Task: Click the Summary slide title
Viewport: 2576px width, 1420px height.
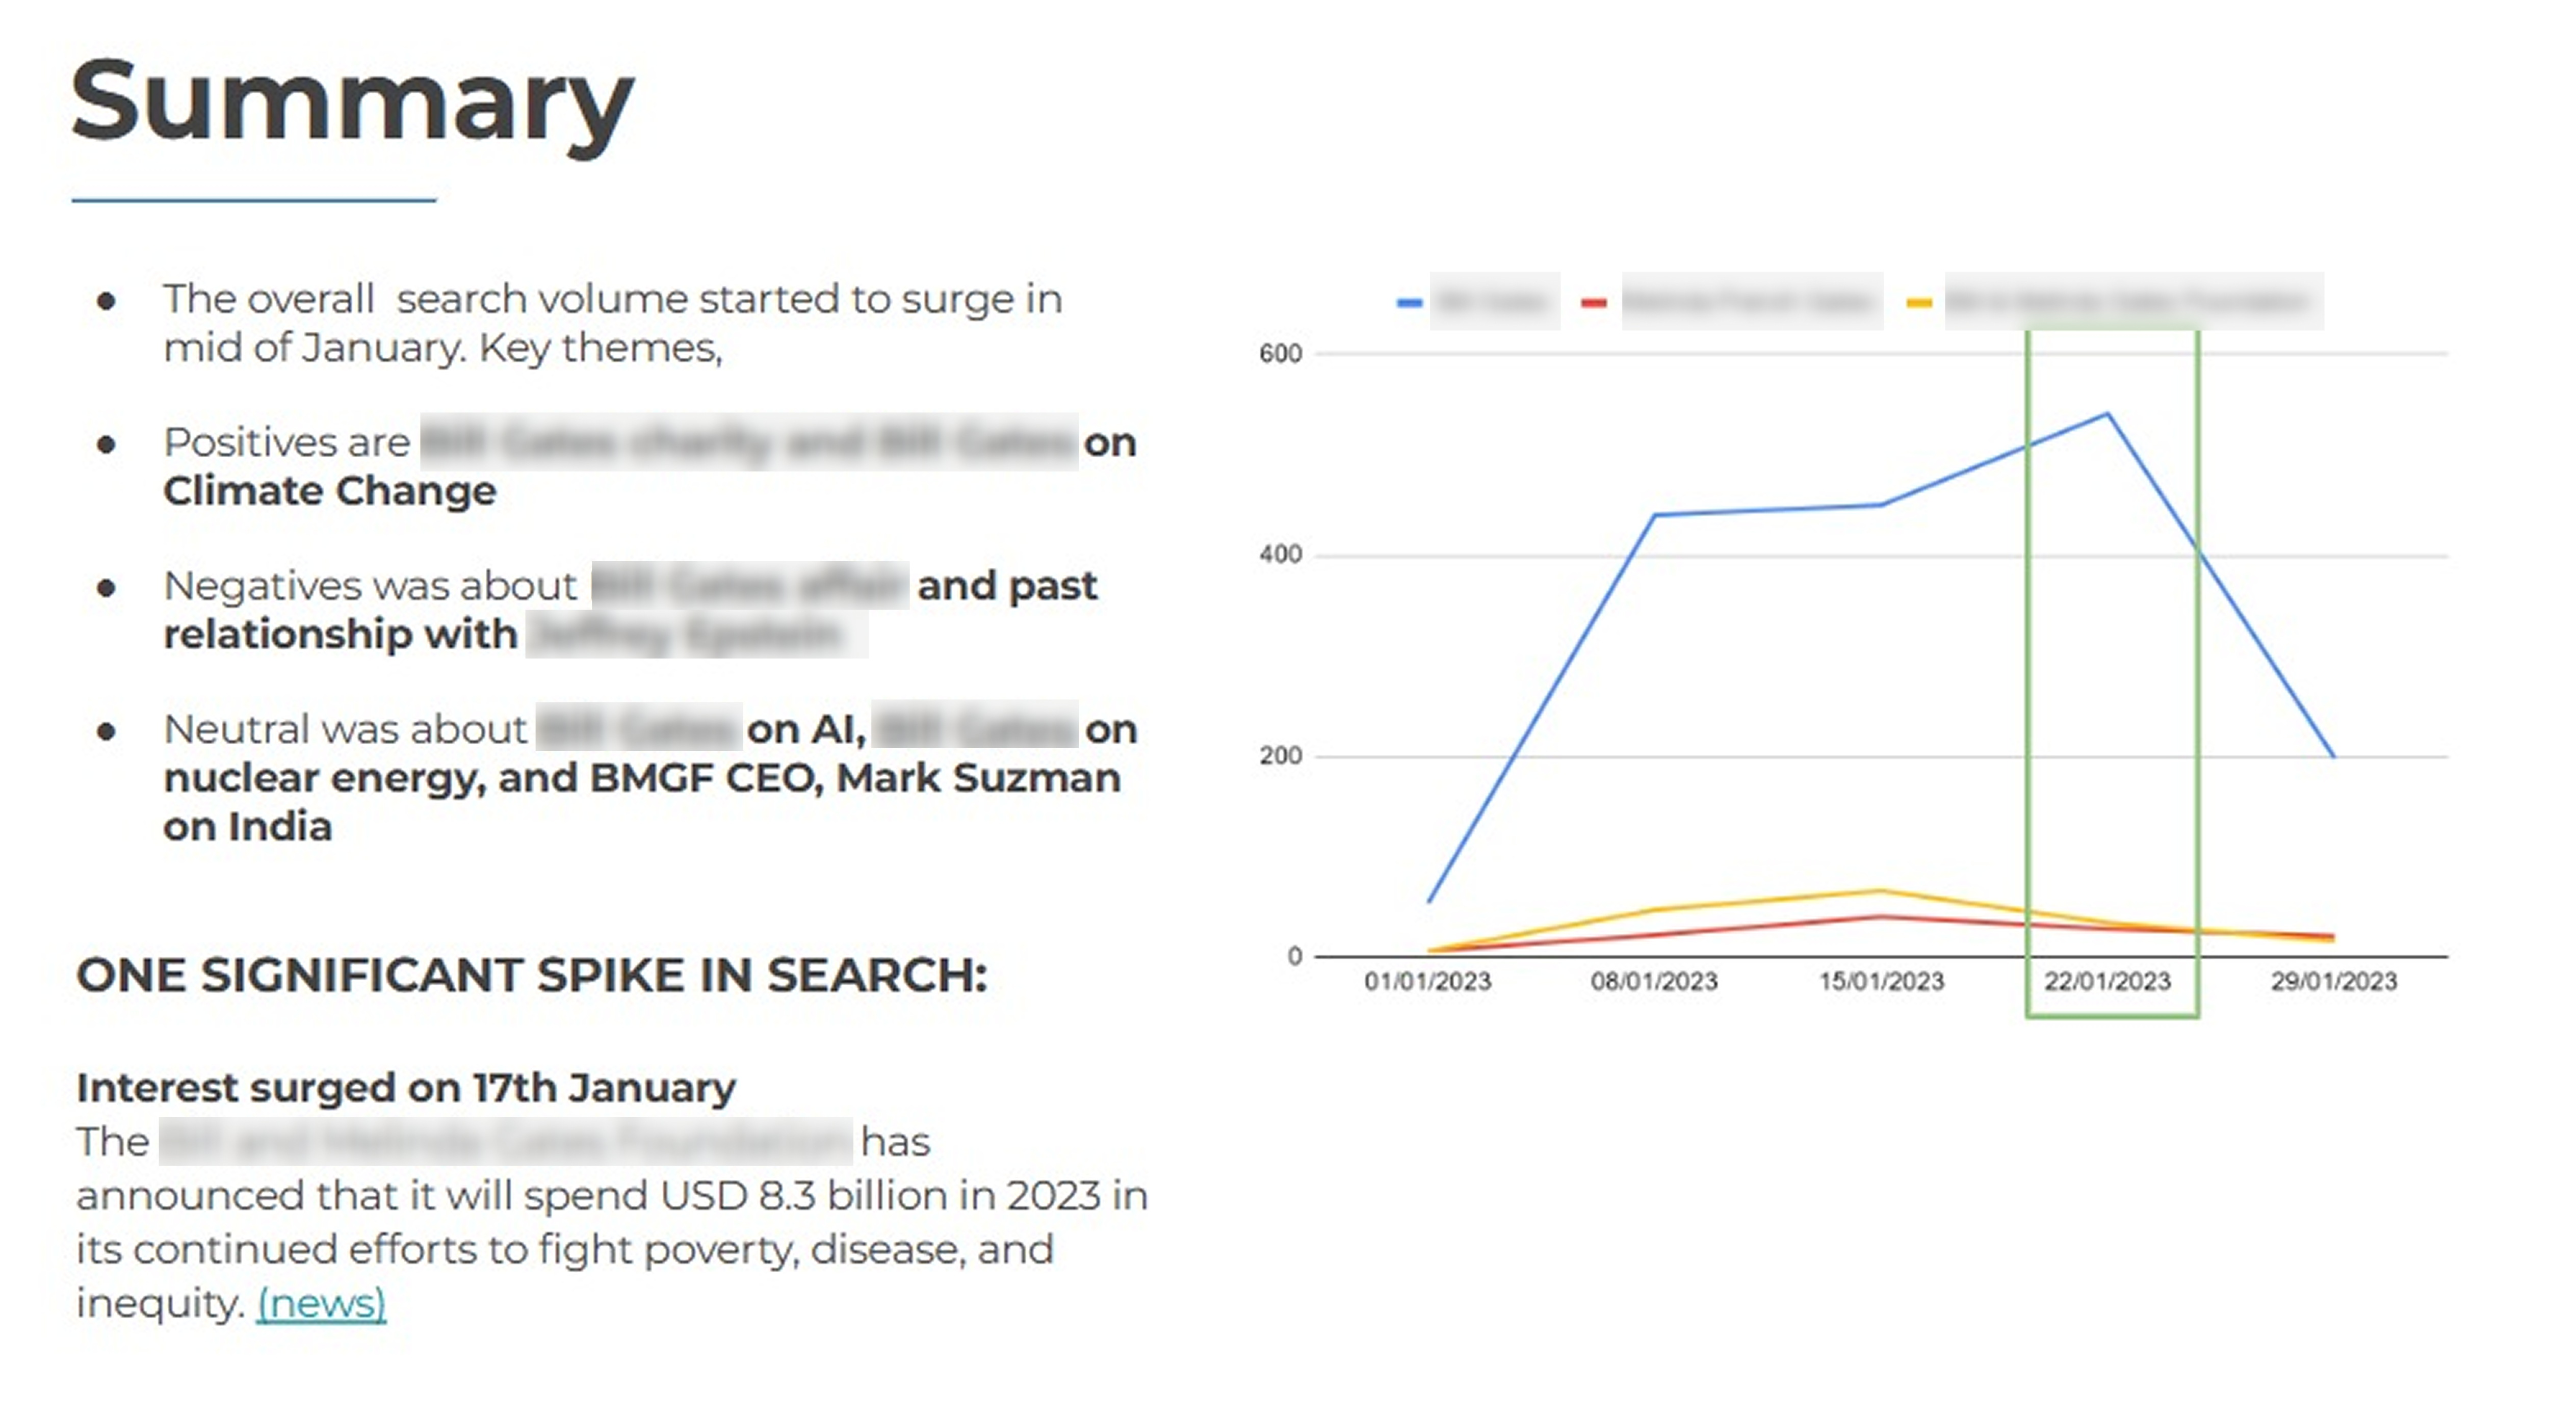Action: 352,103
